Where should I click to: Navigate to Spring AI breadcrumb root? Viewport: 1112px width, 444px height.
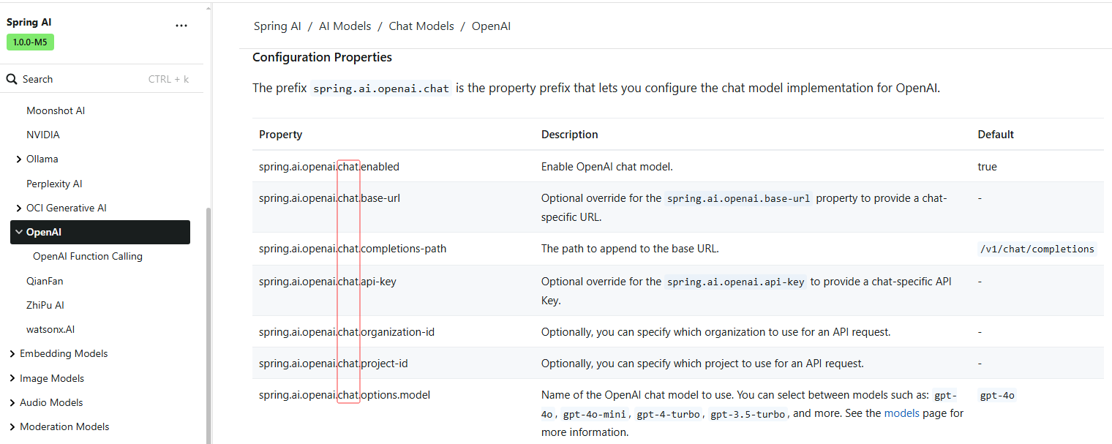click(277, 26)
